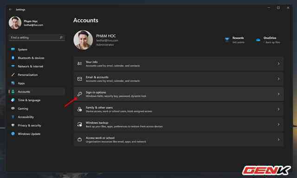Click the Network & internet wifi icon
The height and width of the screenshot is (178, 297).
tap(13, 66)
